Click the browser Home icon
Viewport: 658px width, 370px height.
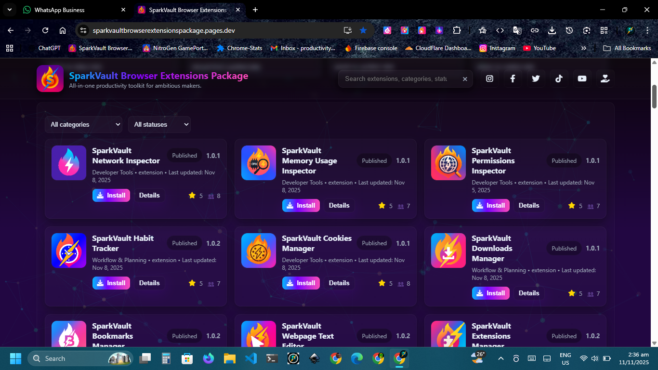coord(63,30)
